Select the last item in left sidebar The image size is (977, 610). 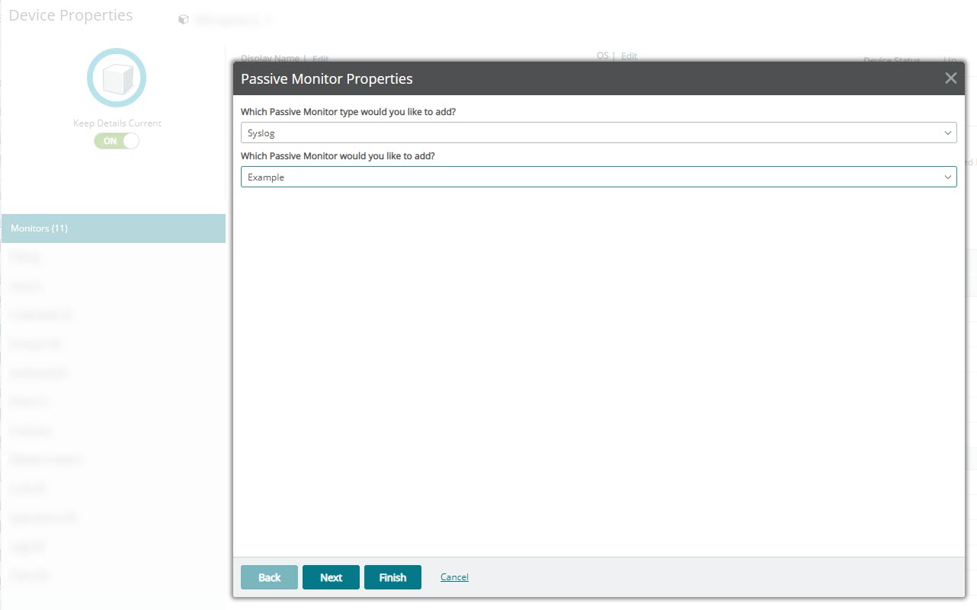tap(29, 575)
